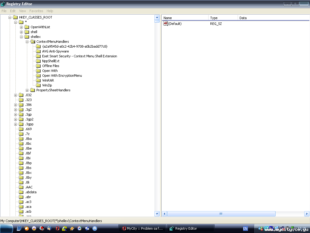Expand the .3gpp key

click(x=15, y=124)
